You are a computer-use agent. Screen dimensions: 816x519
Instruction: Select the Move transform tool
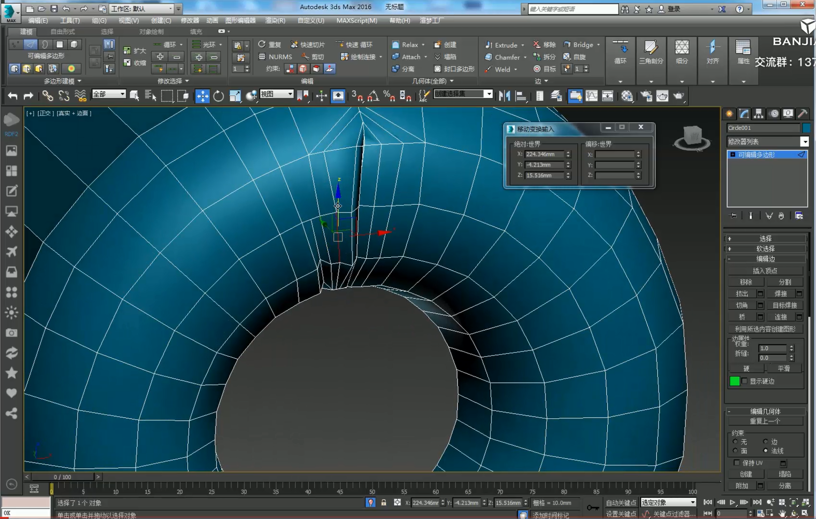[x=202, y=96]
